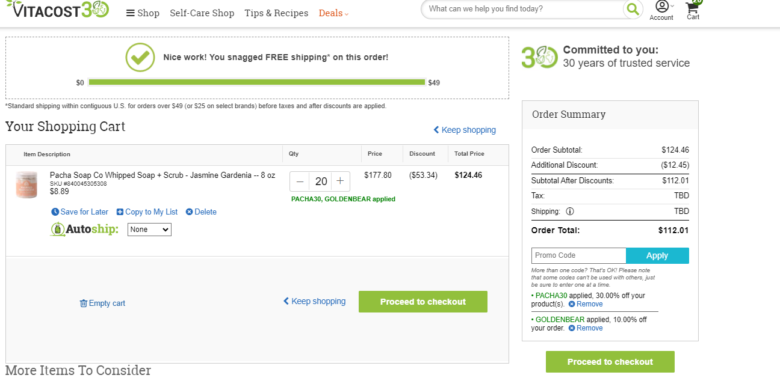Viewport: 780px width, 381px height.
Task: Click the SKU #840045305308 text
Action: coord(78,184)
